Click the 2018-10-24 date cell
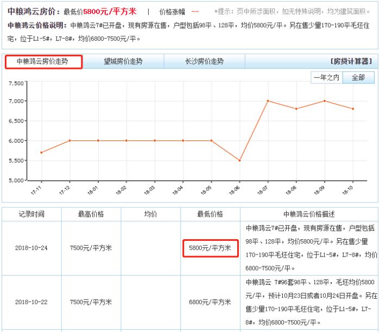 [31, 248]
